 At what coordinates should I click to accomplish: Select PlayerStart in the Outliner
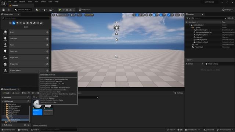[199, 47]
